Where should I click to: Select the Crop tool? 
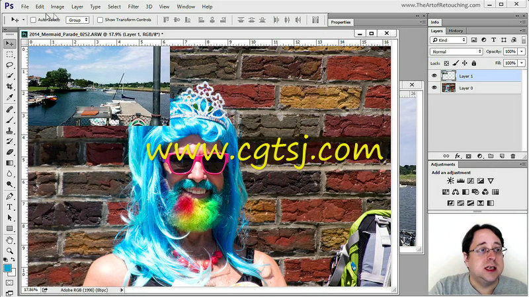pyautogui.click(x=9, y=87)
